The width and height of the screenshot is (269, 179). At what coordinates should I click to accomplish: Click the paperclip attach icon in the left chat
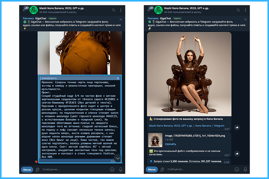(37, 170)
